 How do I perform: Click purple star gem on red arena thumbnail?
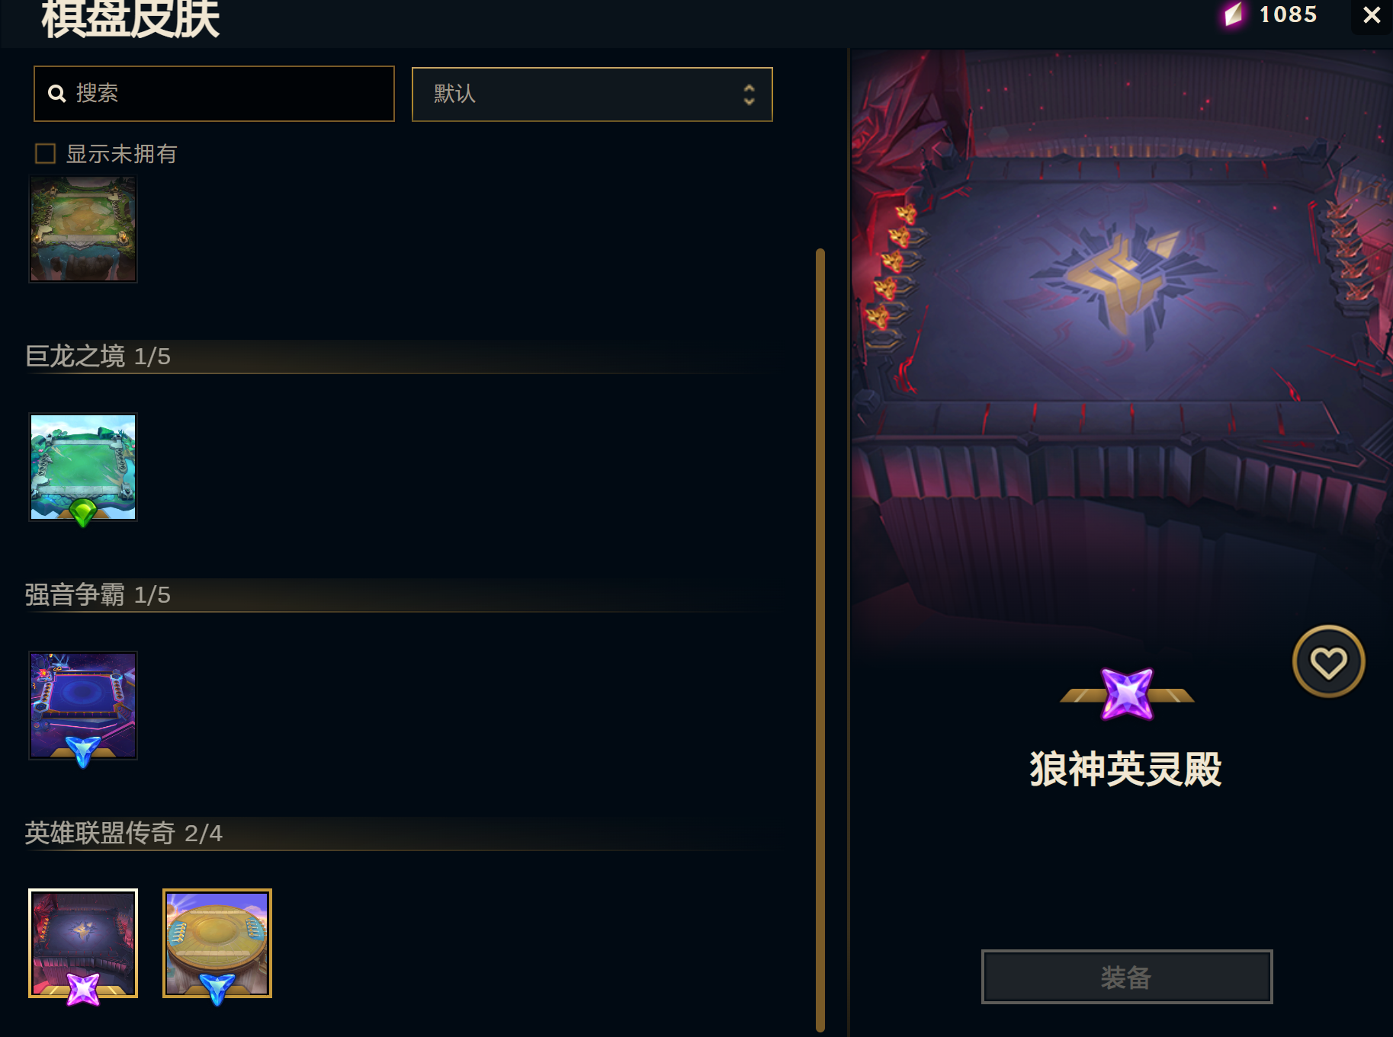click(83, 989)
